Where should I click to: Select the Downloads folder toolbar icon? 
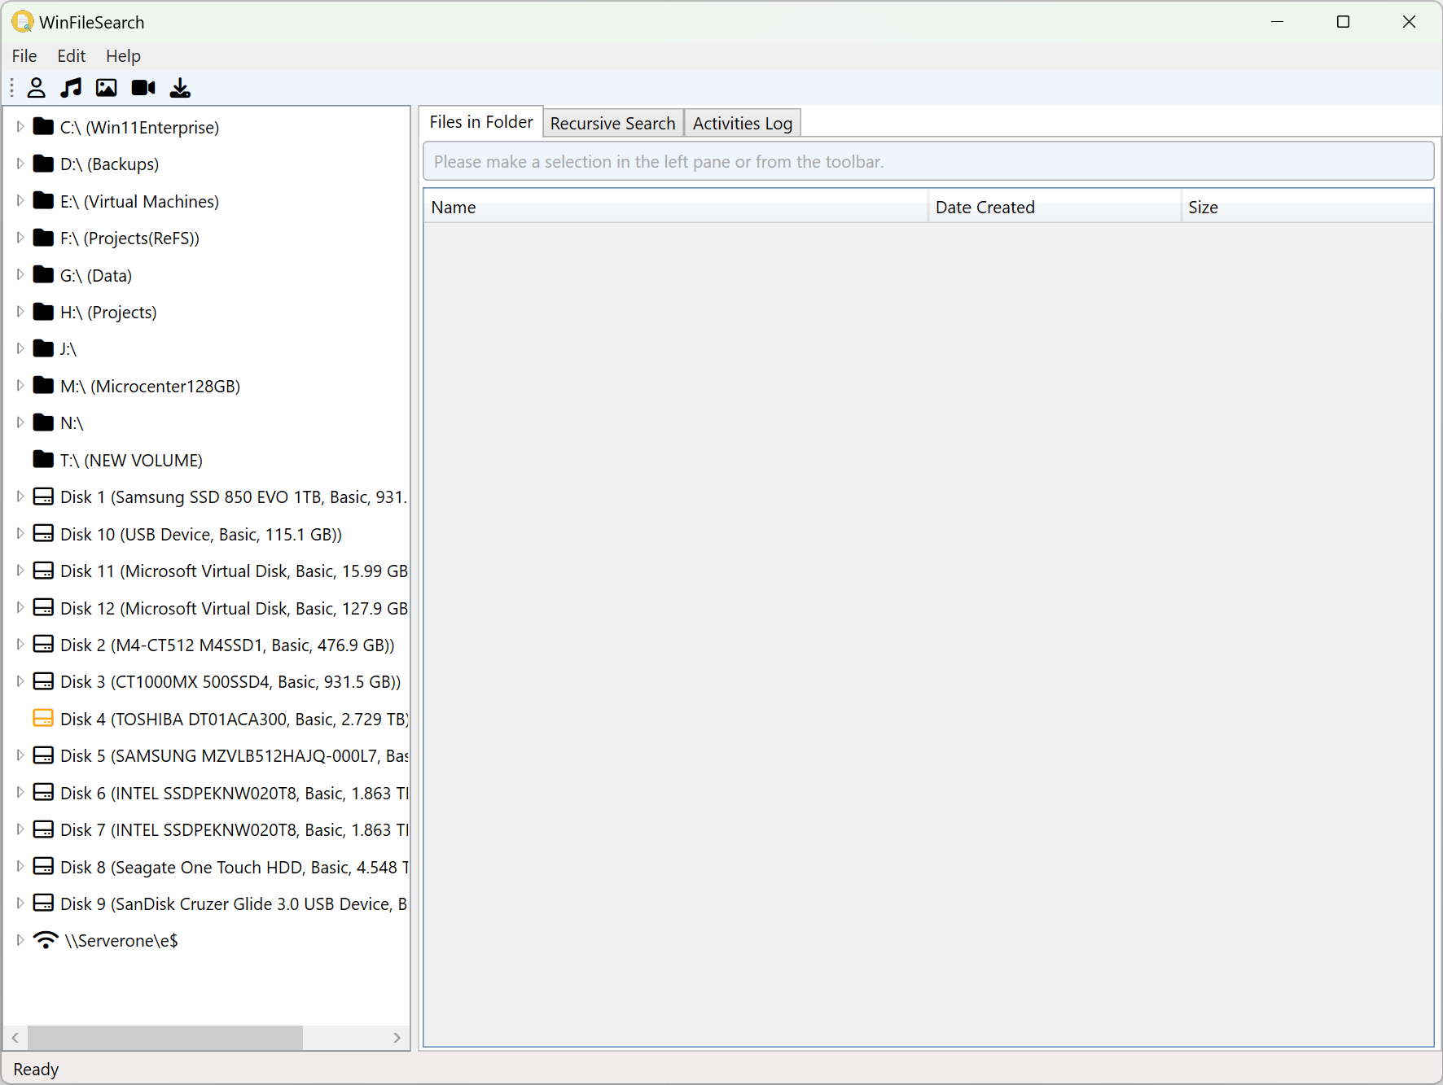180,88
